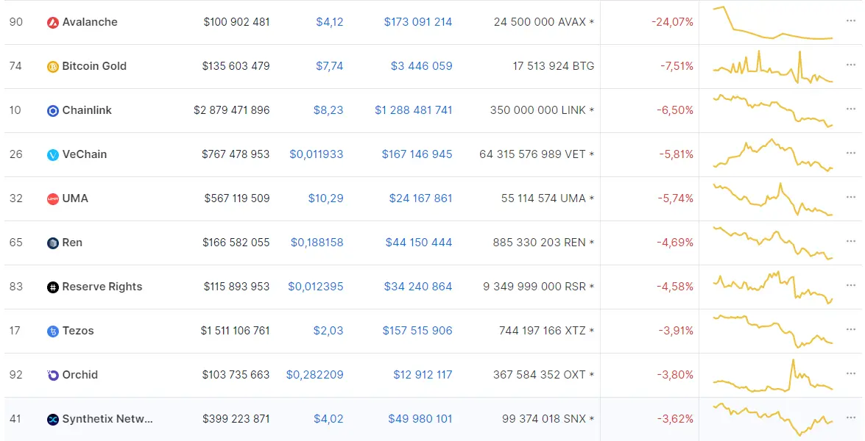Click the Orchid logo icon
Screen dimensions: 865x441
pyautogui.click(x=53, y=375)
